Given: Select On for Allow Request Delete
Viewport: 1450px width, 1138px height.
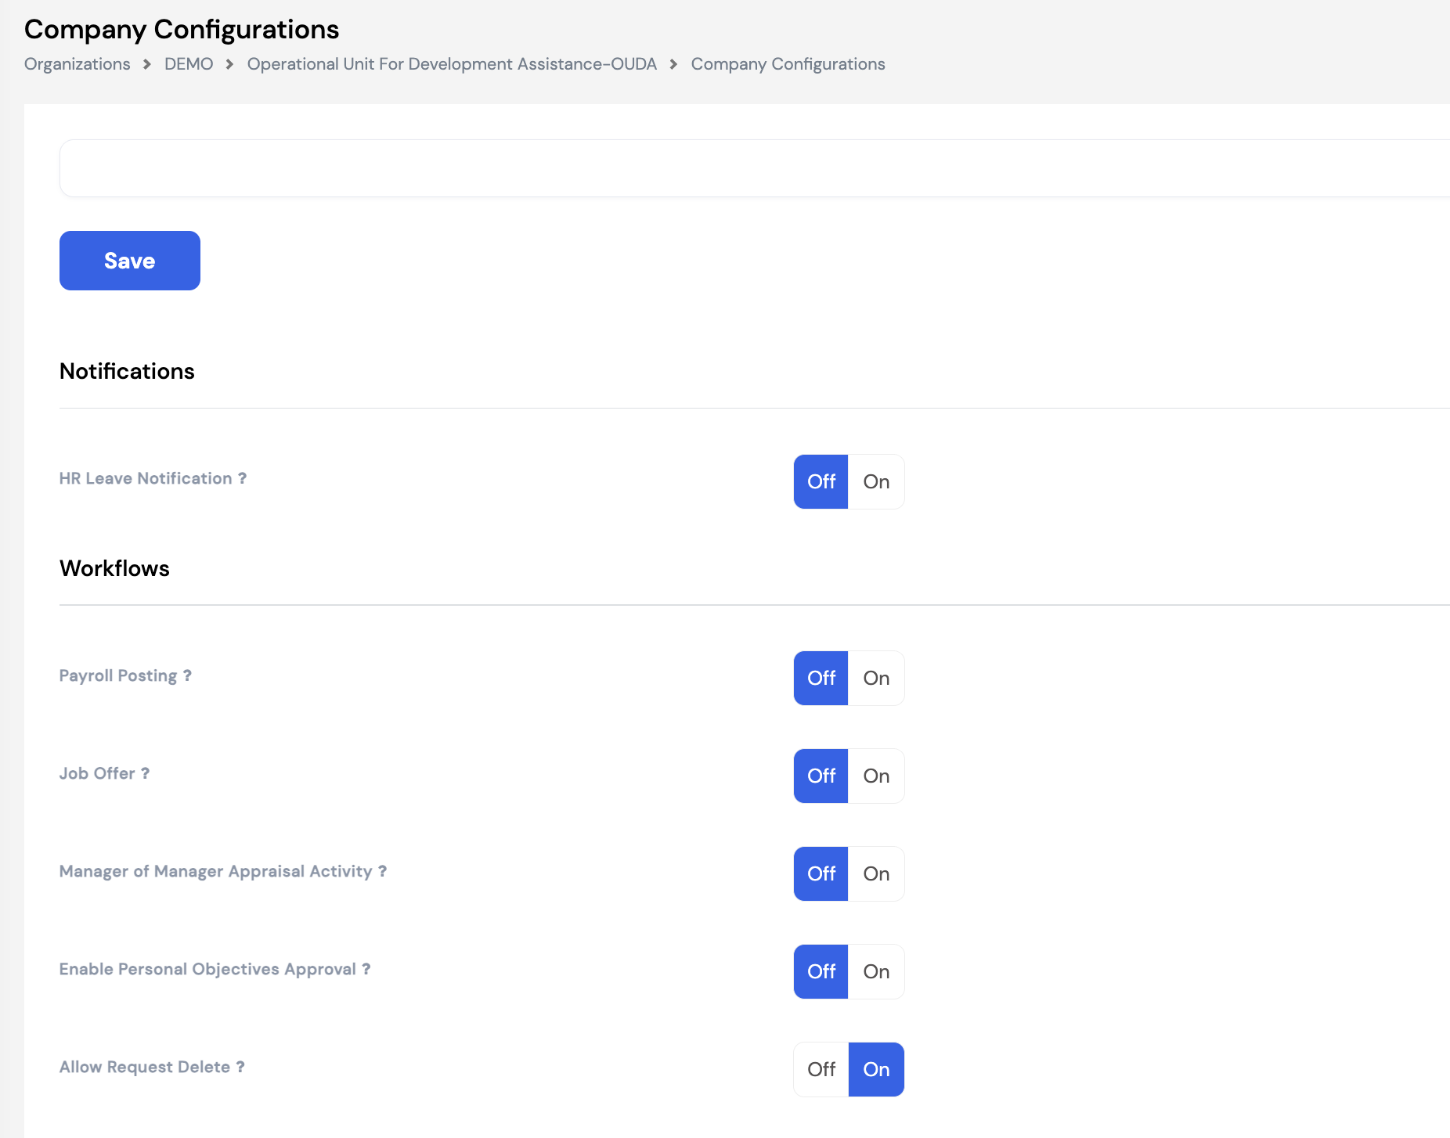Looking at the screenshot, I should click(876, 1070).
